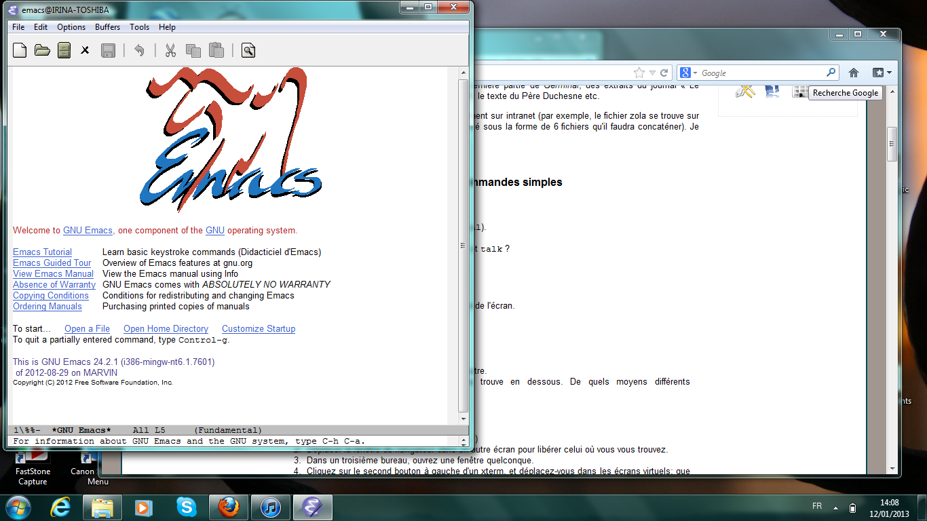This screenshot has width=927, height=521.
Task: Show hidden icons arrow in system tray
Action: click(x=836, y=507)
